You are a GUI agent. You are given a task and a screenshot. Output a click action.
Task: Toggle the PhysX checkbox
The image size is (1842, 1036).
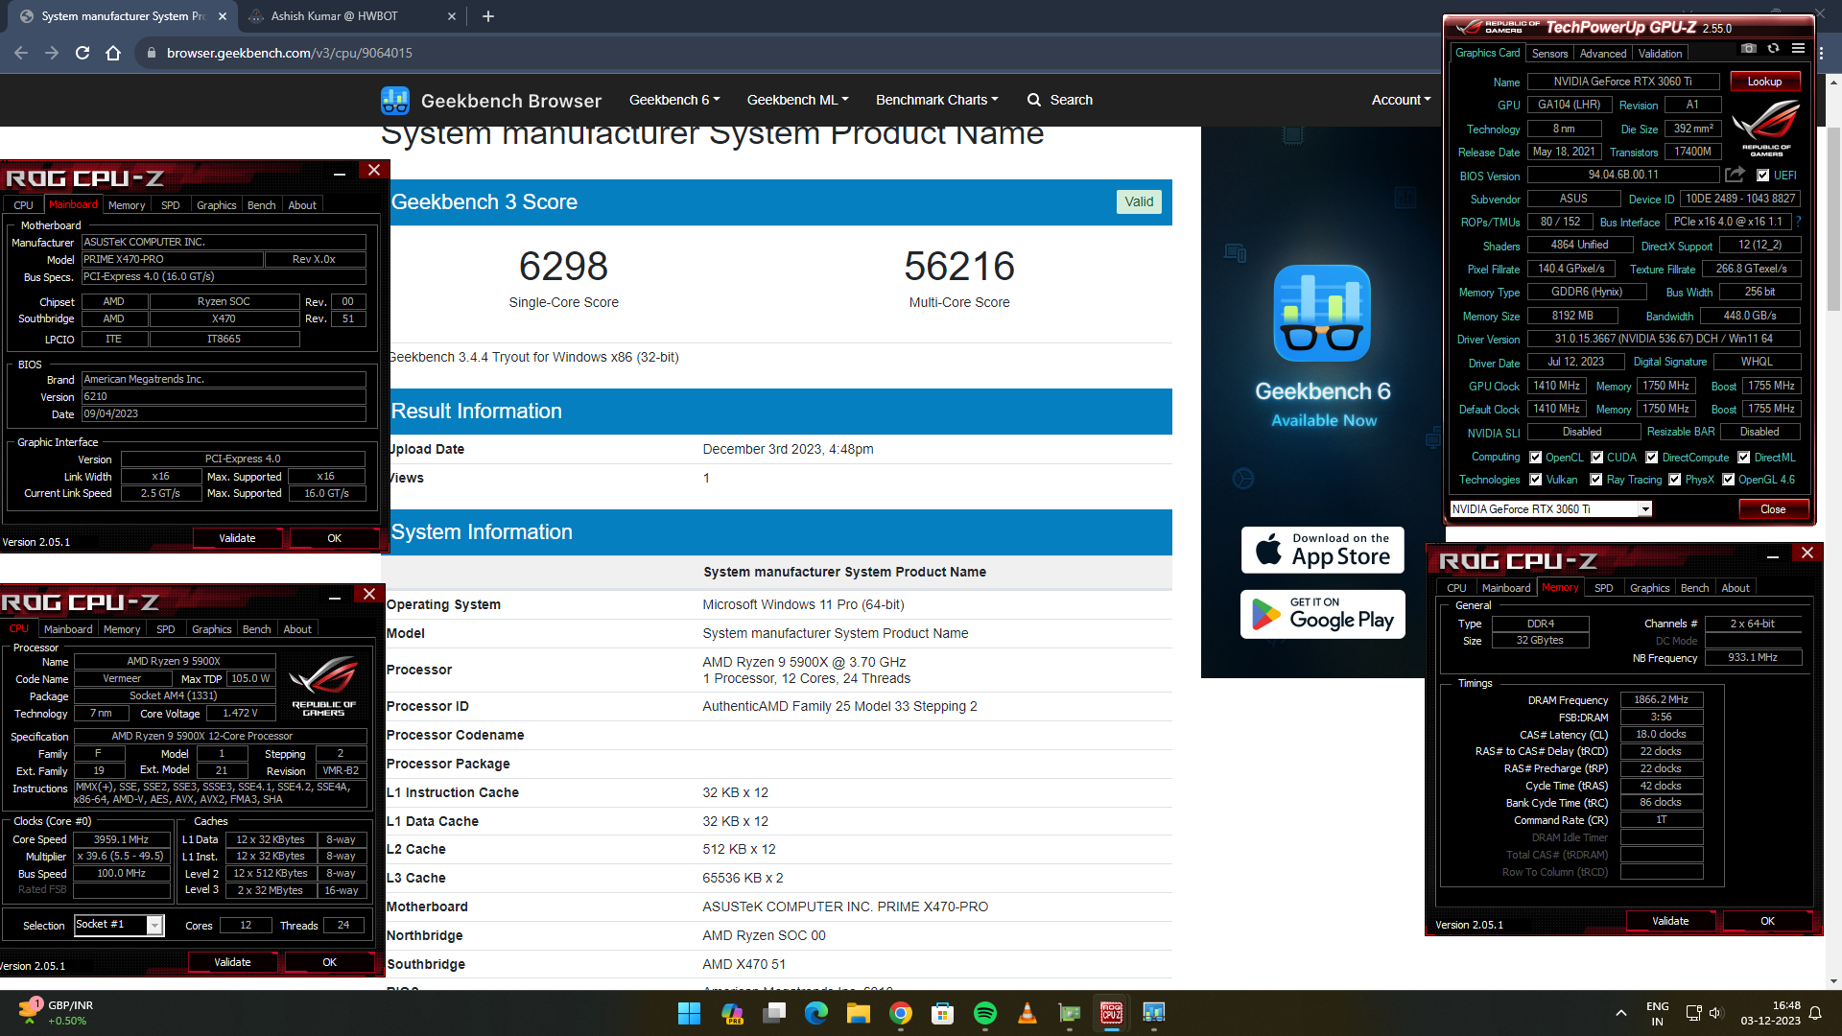pos(1675,480)
